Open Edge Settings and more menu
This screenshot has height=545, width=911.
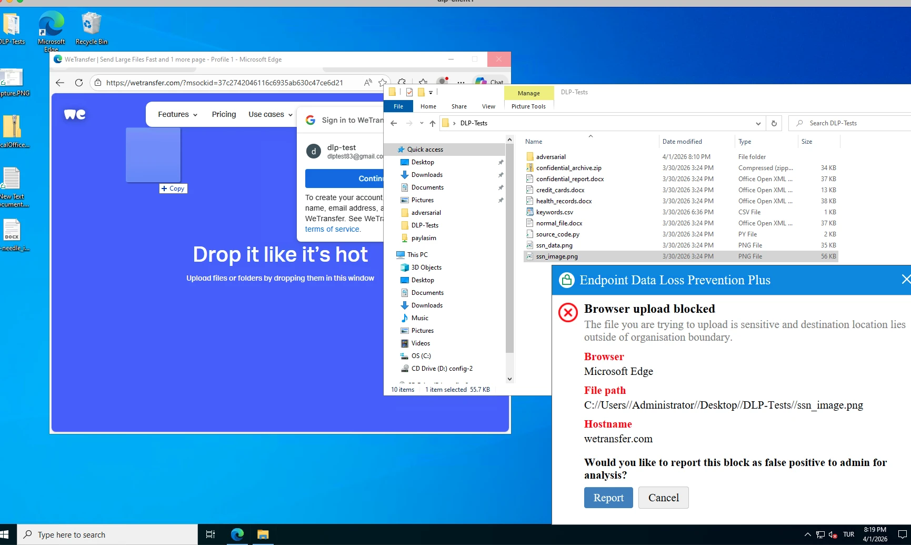click(x=461, y=83)
